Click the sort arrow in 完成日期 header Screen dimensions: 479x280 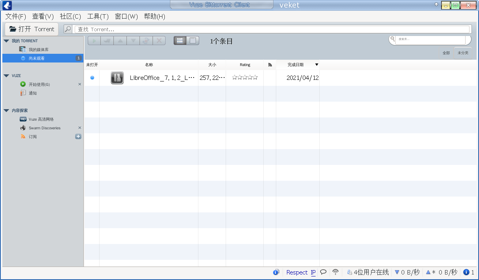pyautogui.click(x=317, y=64)
